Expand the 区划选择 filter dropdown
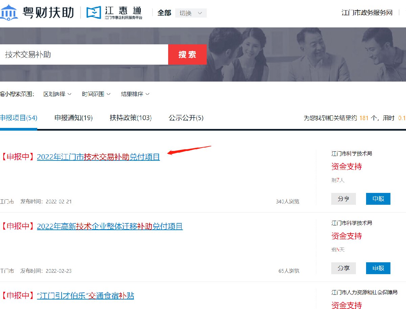The image size is (406, 309). pos(57,94)
